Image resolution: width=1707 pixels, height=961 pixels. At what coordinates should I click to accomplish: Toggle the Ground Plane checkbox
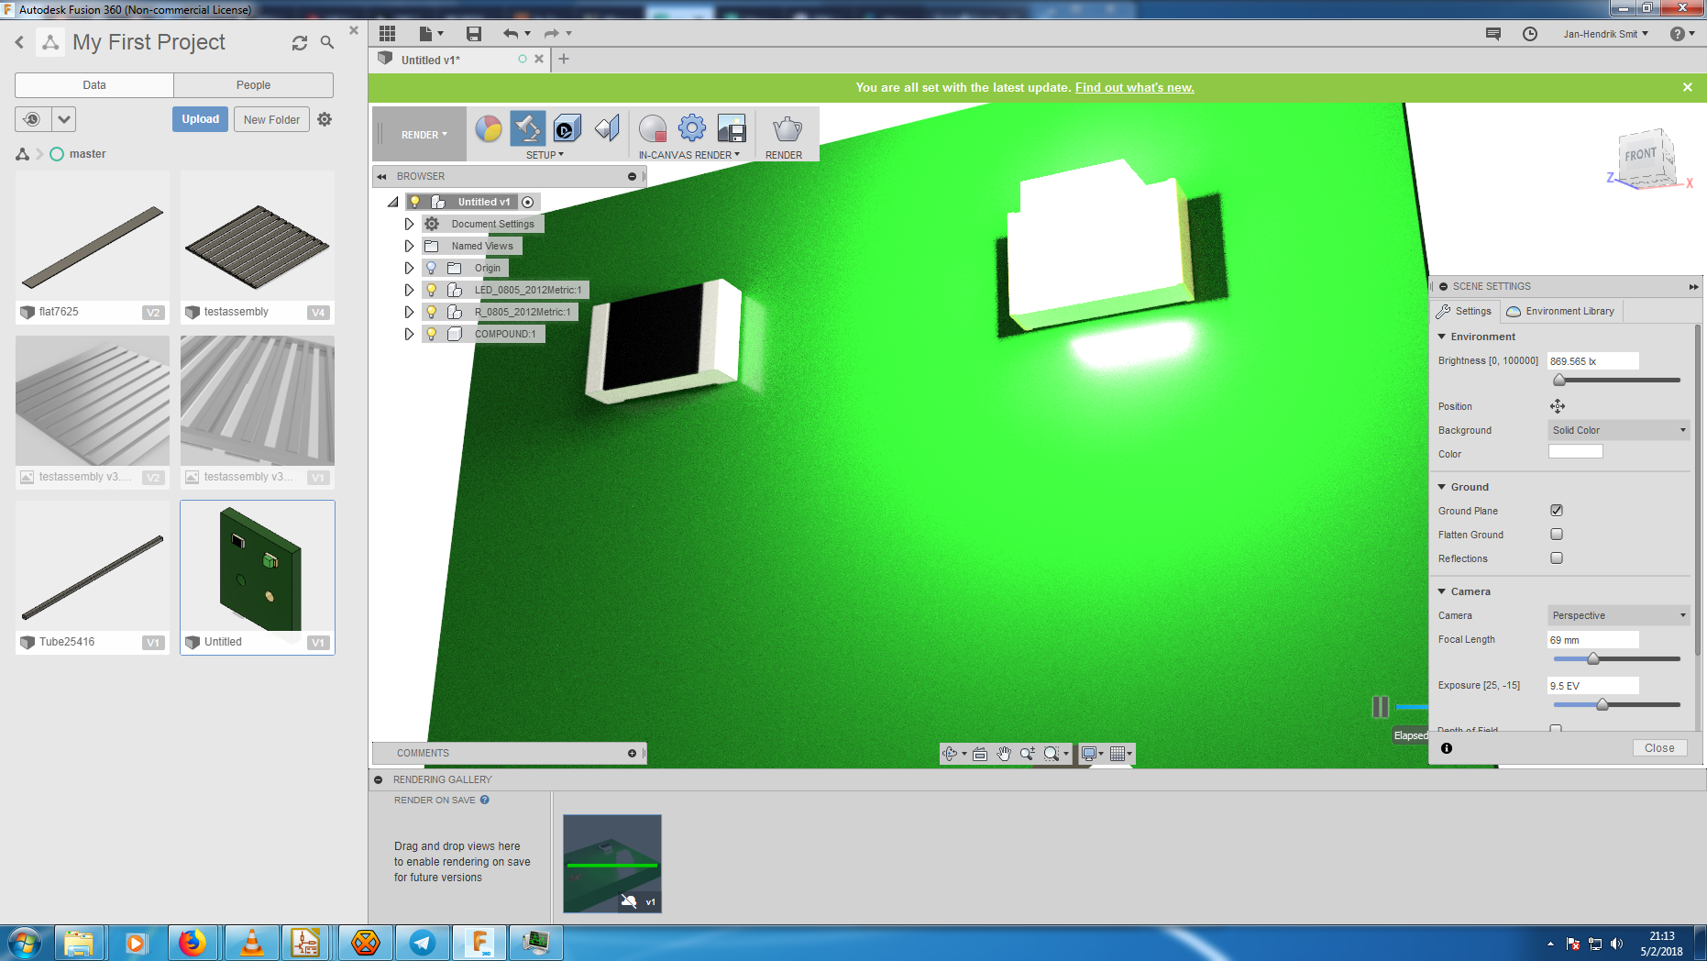[1557, 511]
